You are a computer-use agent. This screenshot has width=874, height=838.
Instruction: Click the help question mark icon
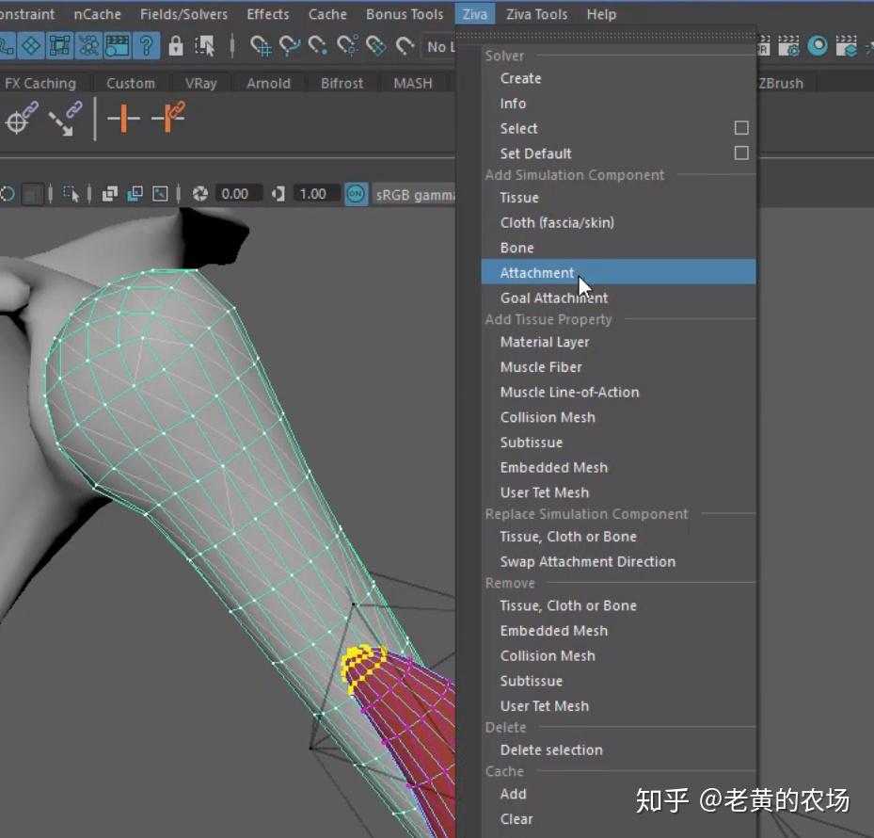[x=146, y=45]
